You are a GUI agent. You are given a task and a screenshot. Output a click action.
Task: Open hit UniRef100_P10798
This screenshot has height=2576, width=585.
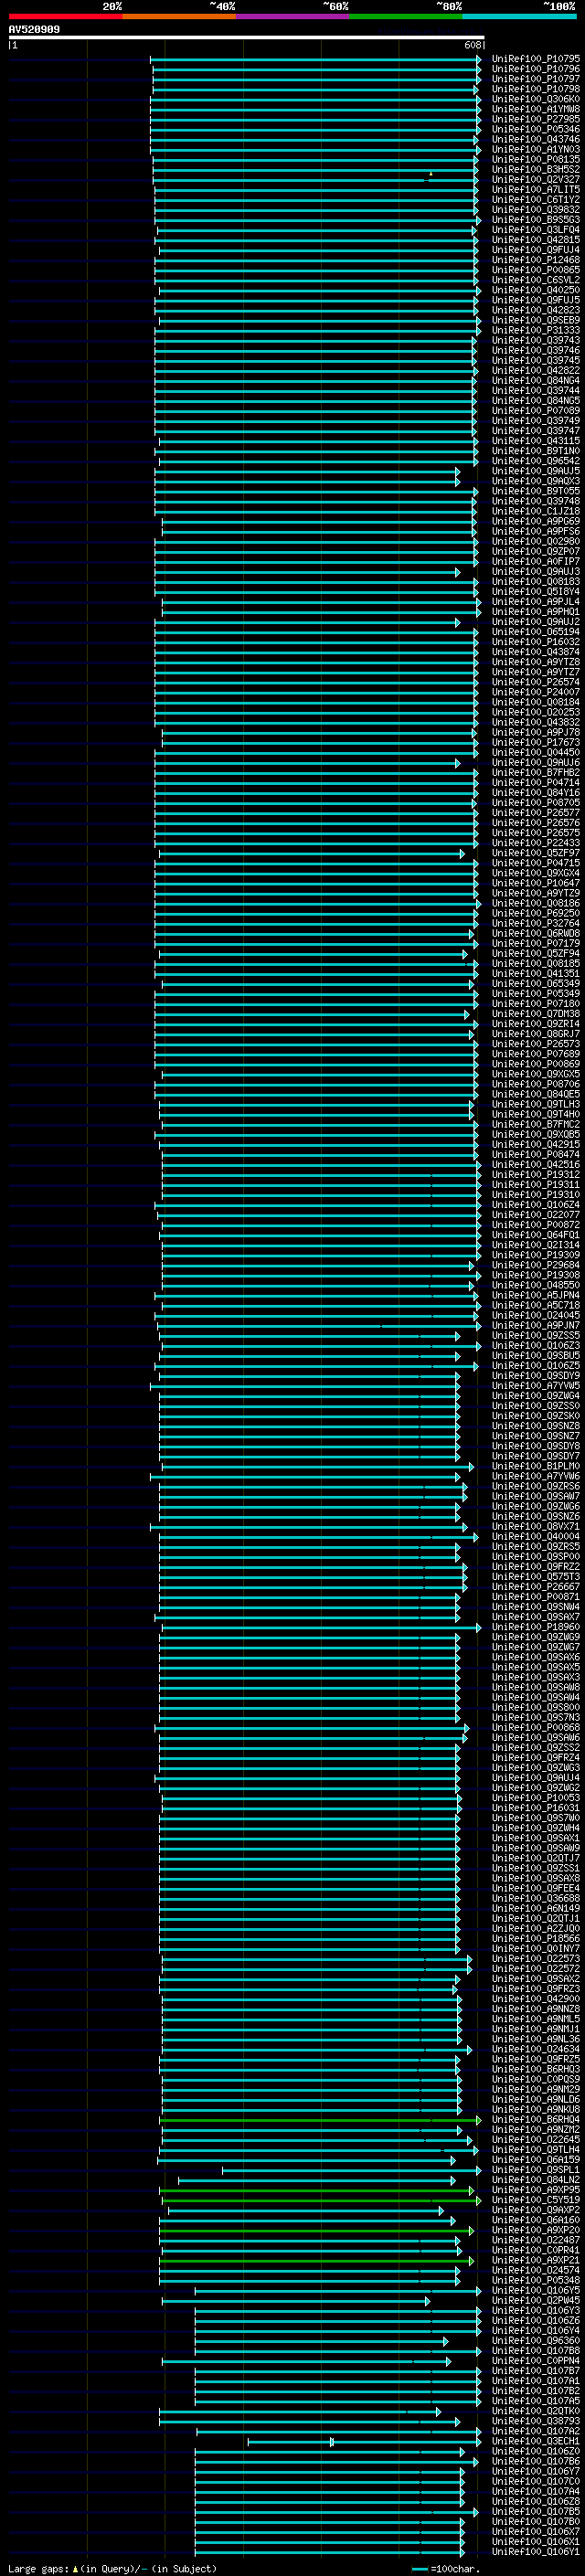536,89
